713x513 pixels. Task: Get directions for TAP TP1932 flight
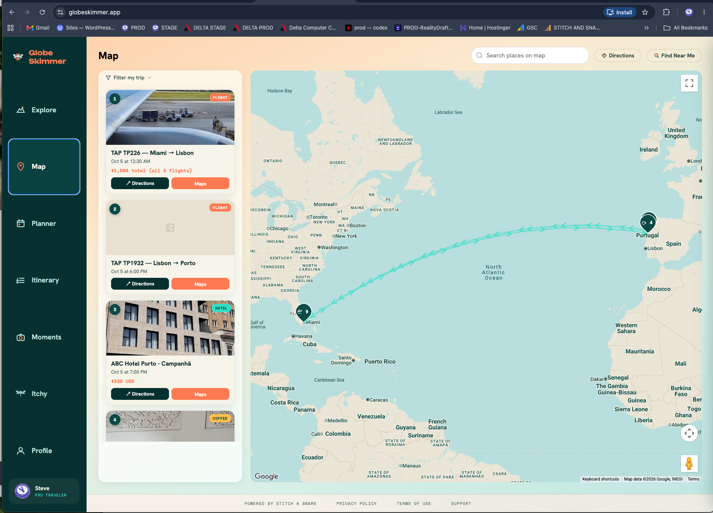click(140, 284)
